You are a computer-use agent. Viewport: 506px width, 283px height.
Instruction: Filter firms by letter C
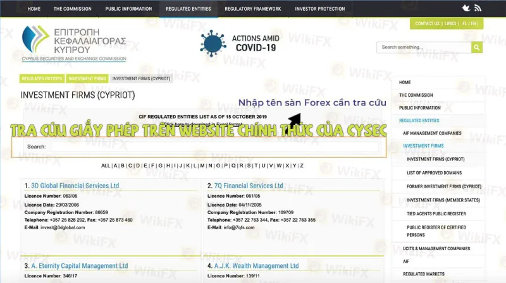coord(130,166)
